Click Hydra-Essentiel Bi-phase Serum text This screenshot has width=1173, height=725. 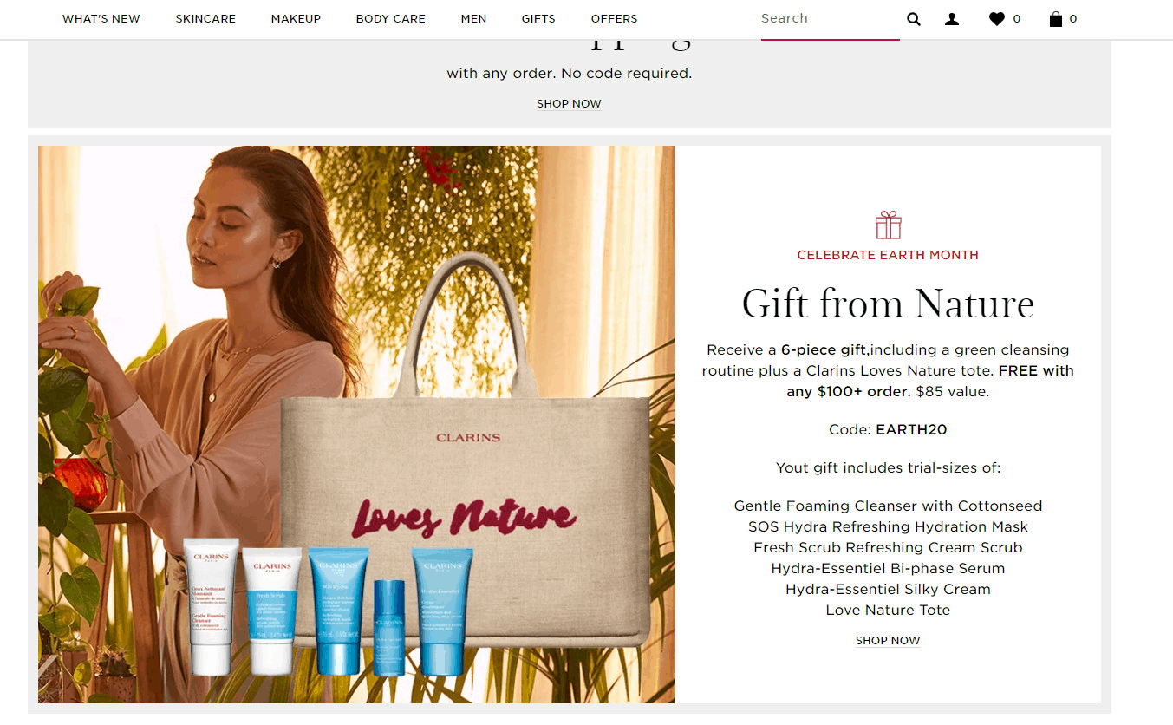tap(888, 568)
